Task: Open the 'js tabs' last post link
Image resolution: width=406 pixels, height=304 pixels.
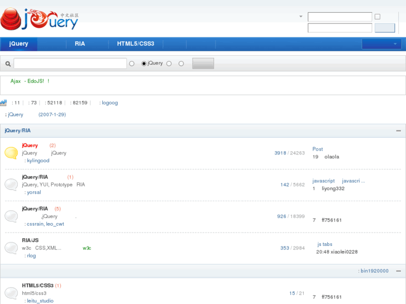Action: [324, 244]
